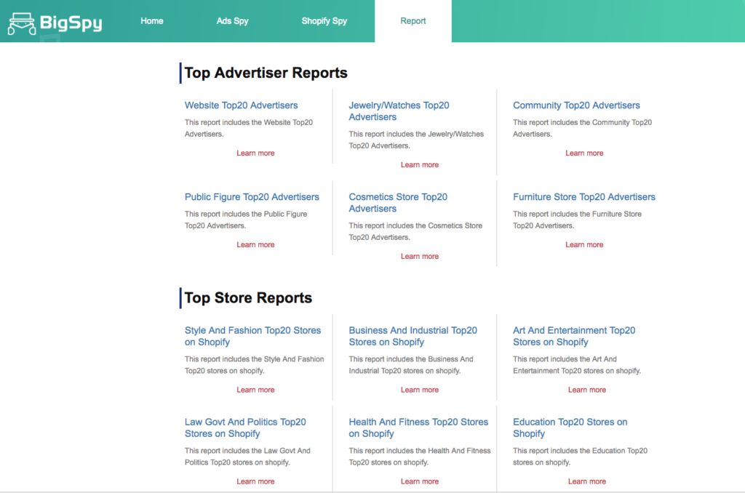The width and height of the screenshot is (745, 493).
Task: Click Learn more under Website Top20 Advertisers
Action: pos(255,153)
